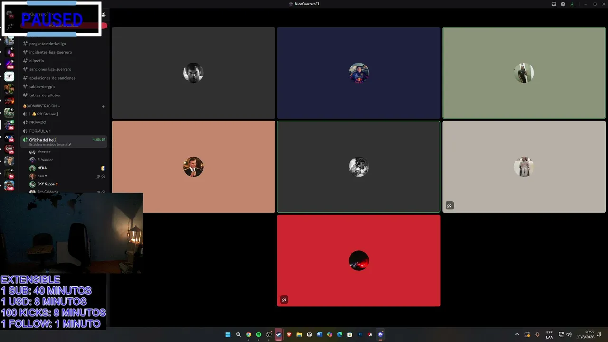Click the suited-man avatar in salmon tile
The height and width of the screenshot is (342, 608).
[x=193, y=167]
